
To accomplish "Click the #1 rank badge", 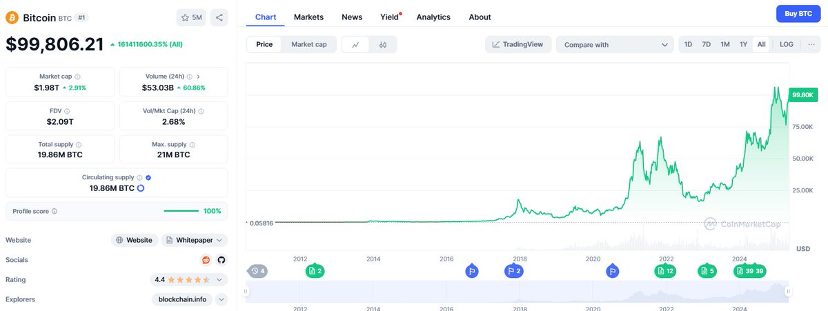I will tap(81, 17).
